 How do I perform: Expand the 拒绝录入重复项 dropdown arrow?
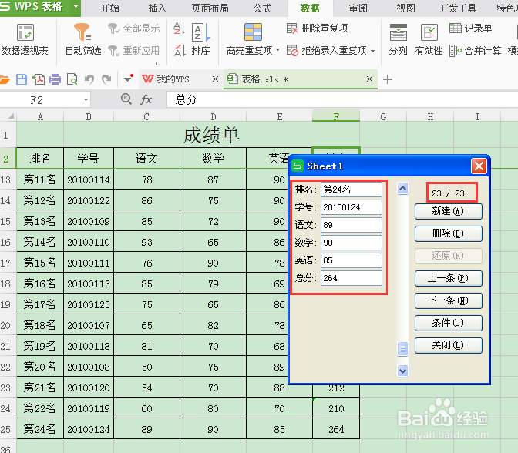point(372,51)
